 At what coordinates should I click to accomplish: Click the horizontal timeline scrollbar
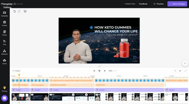[x=82, y=103]
